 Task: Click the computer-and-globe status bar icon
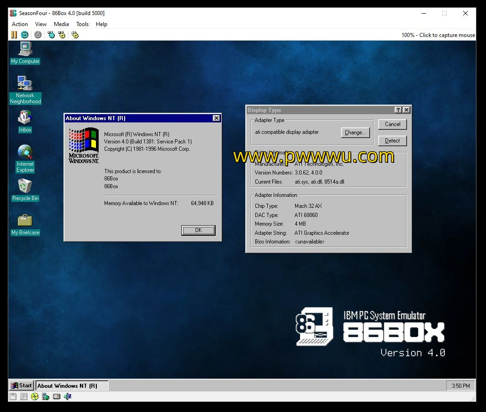coord(46,396)
